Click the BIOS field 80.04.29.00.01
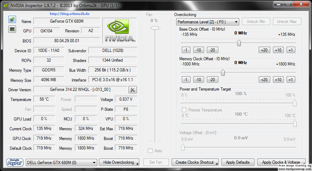 67,41
